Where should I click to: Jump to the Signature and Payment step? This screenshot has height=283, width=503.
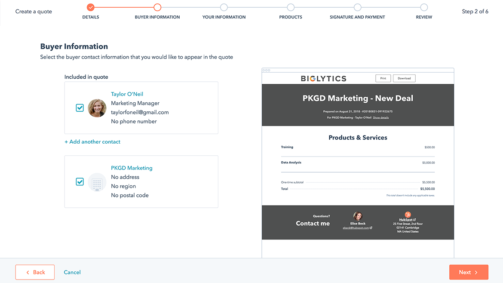click(357, 7)
